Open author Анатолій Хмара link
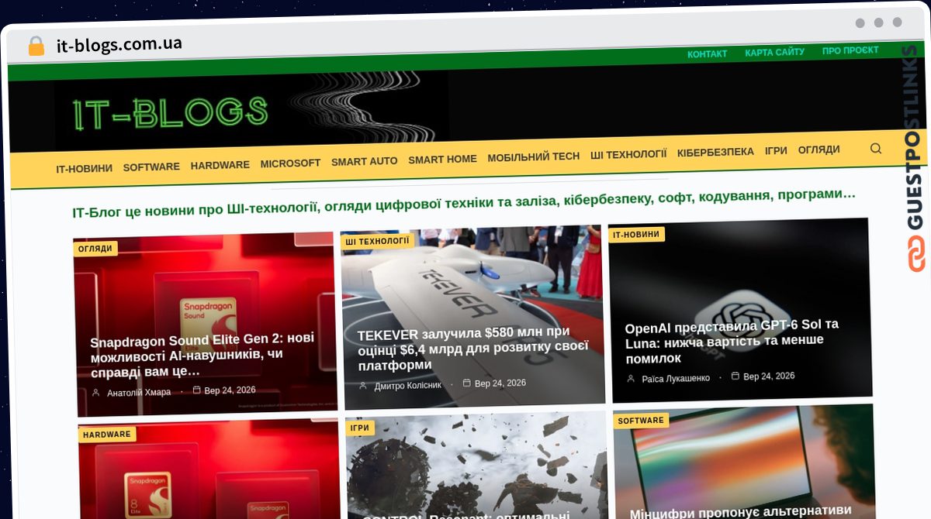Viewport: 931px width, 519px height. click(139, 392)
